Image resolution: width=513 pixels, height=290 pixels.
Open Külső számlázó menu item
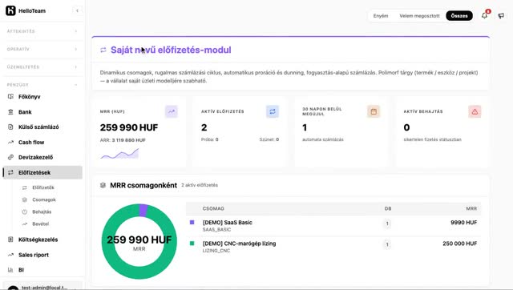(42, 127)
